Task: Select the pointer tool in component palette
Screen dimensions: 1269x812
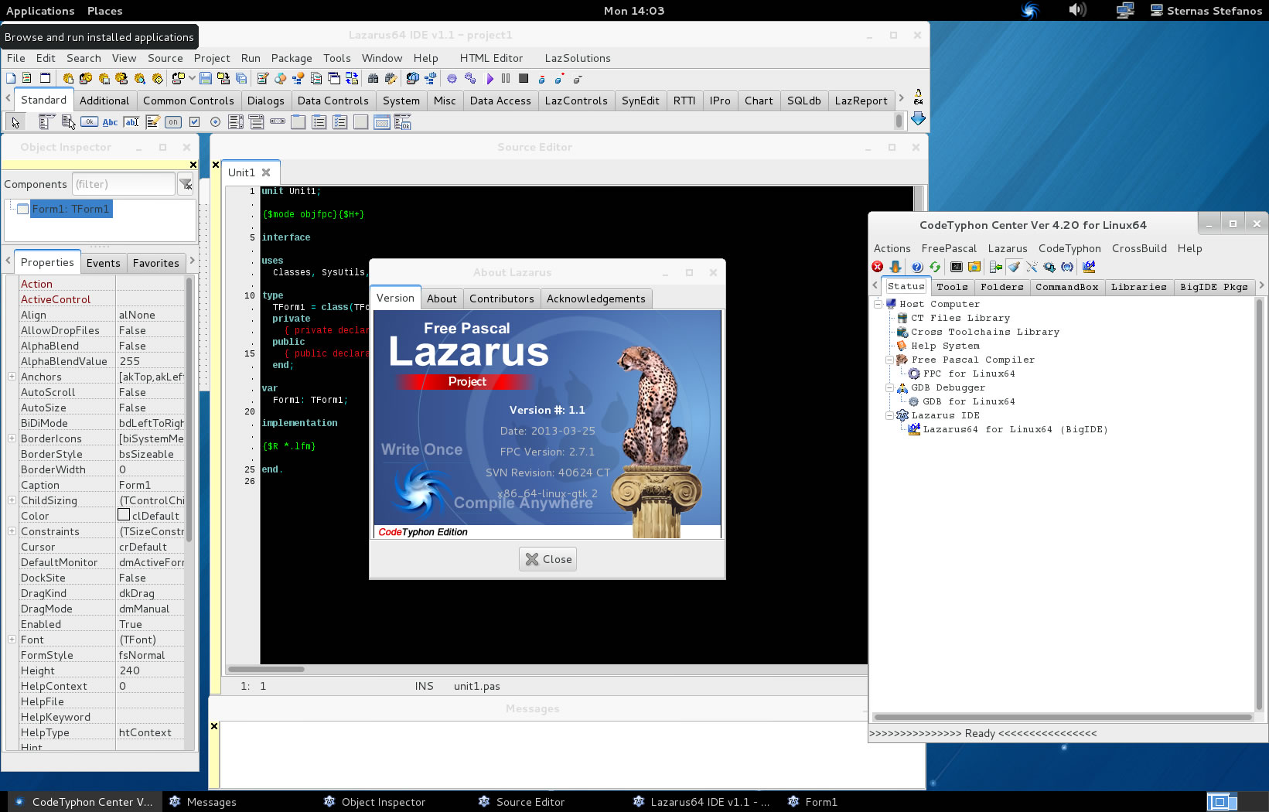Action: coord(15,121)
